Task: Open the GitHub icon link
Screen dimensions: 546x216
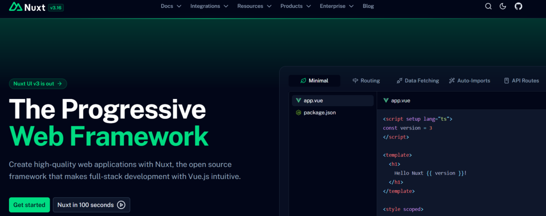Action: [x=518, y=6]
